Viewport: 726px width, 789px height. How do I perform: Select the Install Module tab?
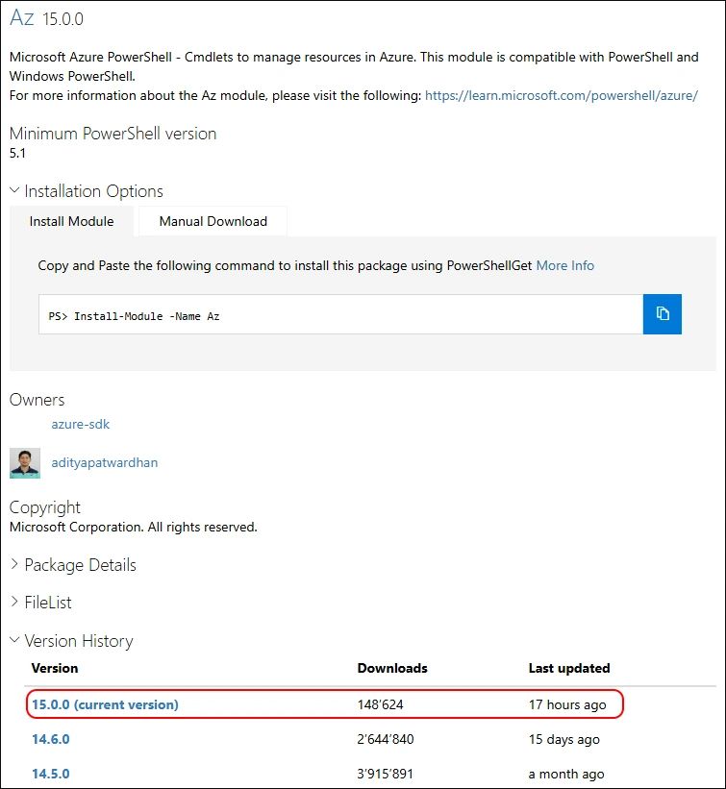71,221
